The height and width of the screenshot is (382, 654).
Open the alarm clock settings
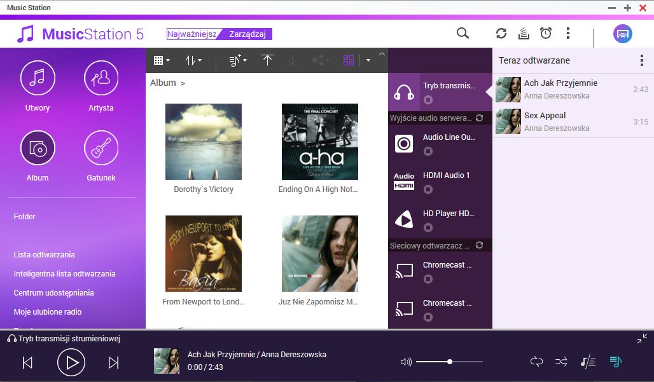tap(546, 33)
